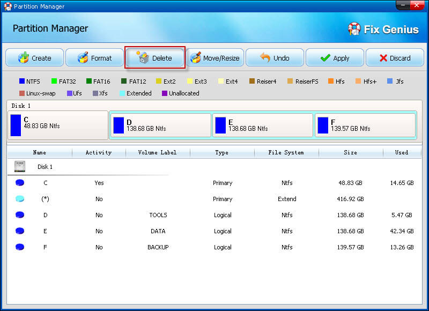This screenshot has height=311, width=429.
Task: Click the ReiserFS legend label
Action: pos(307,82)
